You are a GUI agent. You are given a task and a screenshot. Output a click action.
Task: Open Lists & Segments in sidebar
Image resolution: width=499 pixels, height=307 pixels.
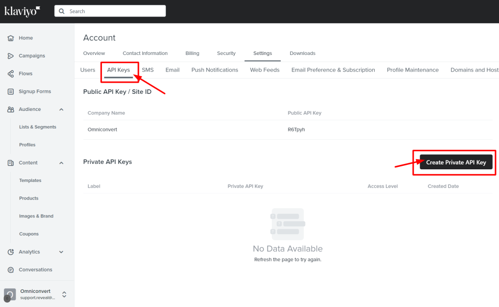(x=38, y=127)
